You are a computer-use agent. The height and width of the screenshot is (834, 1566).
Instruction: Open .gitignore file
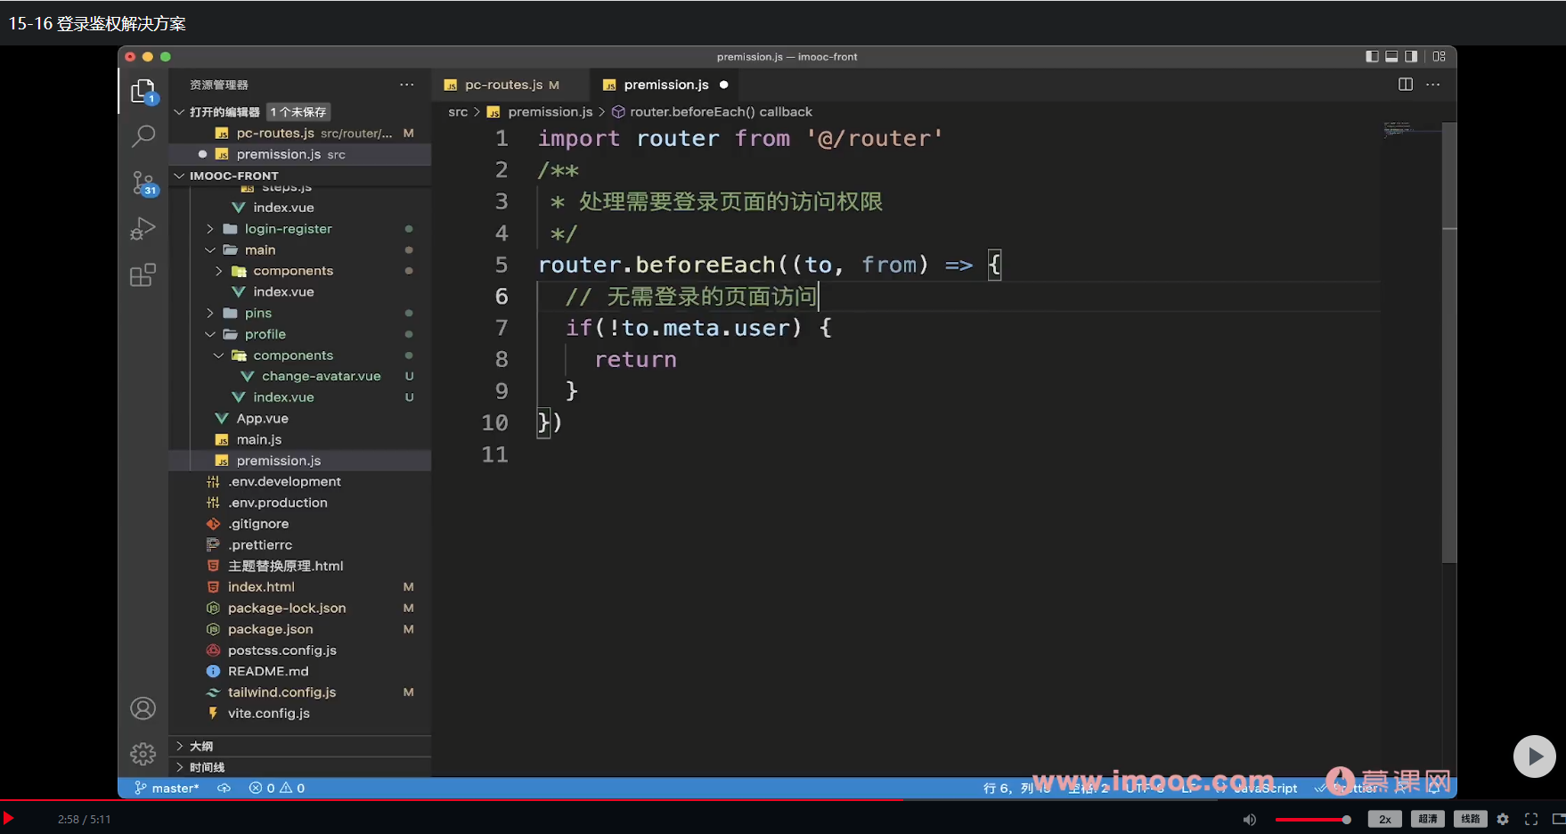(x=257, y=524)
